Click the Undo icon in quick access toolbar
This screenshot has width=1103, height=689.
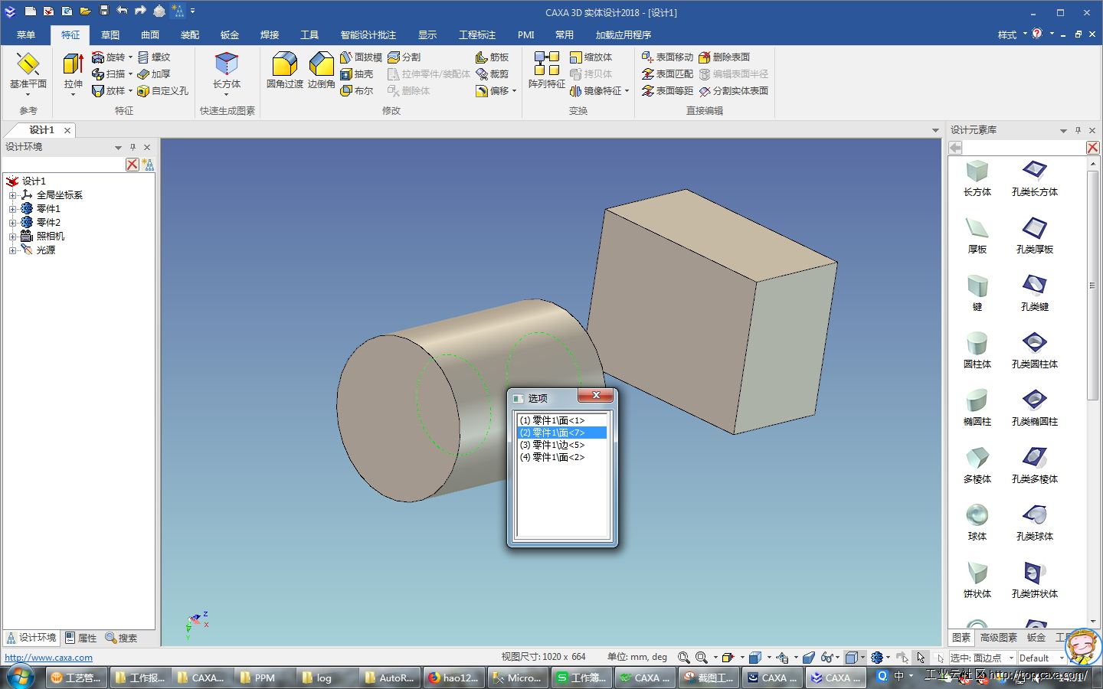point(122,11)
